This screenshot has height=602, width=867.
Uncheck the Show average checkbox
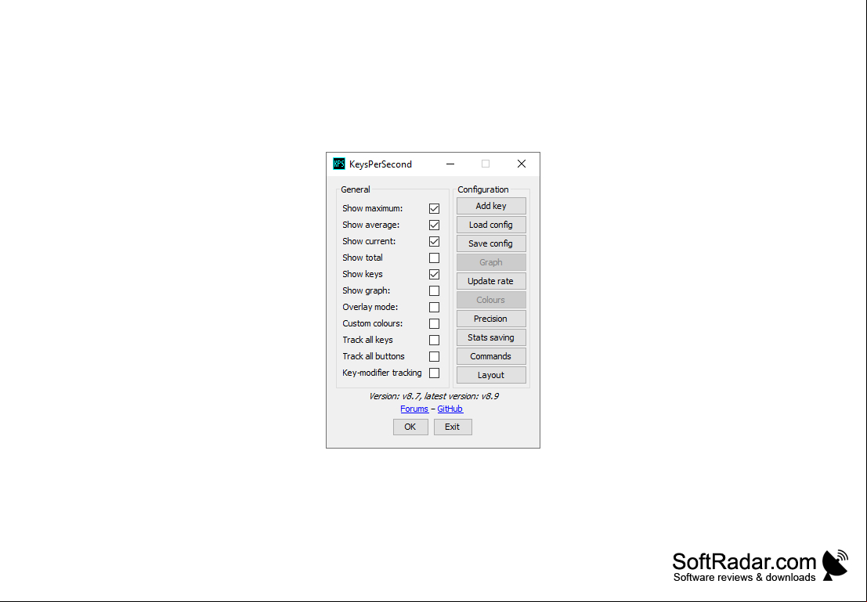coord(434,225)
